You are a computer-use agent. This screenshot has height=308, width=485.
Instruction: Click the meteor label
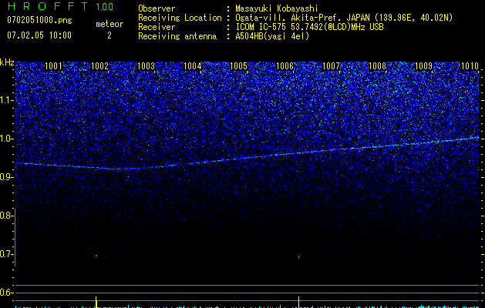point(109,24)
